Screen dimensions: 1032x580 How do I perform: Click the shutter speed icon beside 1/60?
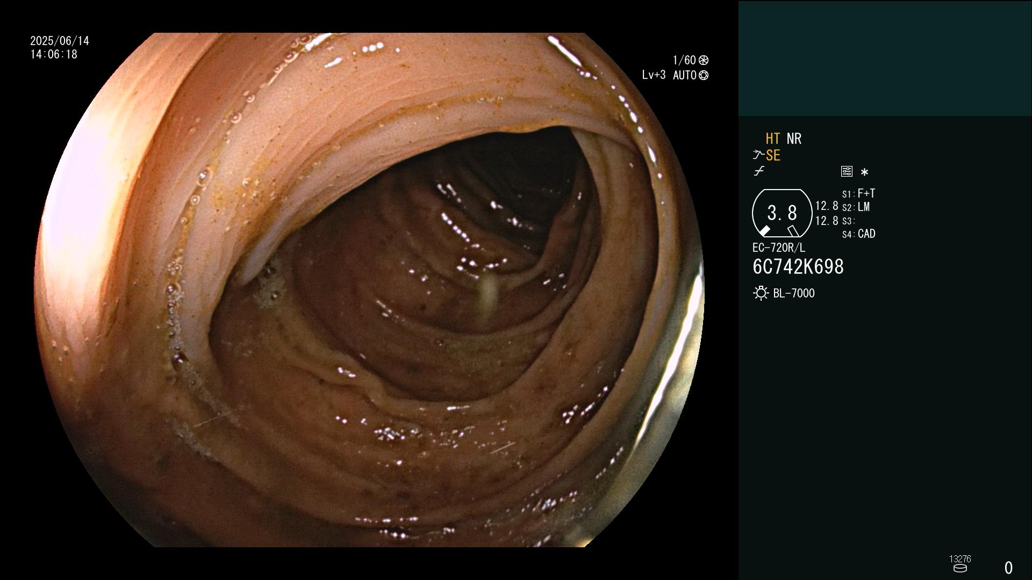click(x=704, y=60)
